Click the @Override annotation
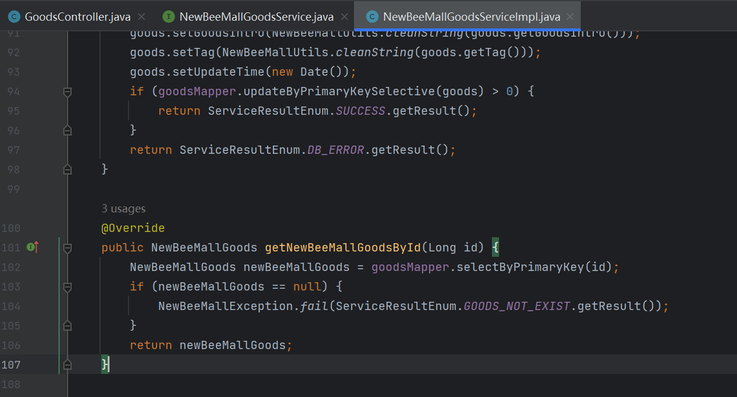Viewport: 737px width, 397px height. (x=133, y=228)
